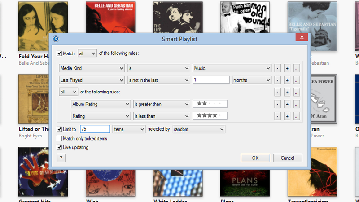The image size is (359, 202).
Task: Open the Album Rating field dropdown
Action: (x=101, y=104)
